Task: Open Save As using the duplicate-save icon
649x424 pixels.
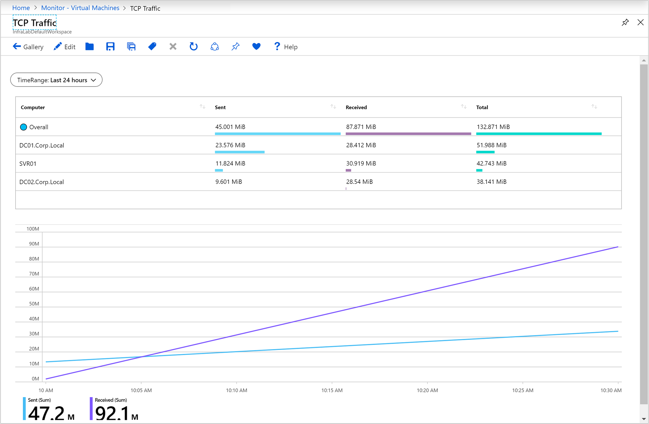Action: click(x=131, y=46)
